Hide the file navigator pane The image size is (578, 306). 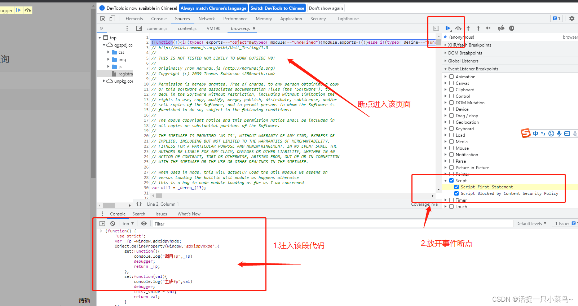click(139, 28)
